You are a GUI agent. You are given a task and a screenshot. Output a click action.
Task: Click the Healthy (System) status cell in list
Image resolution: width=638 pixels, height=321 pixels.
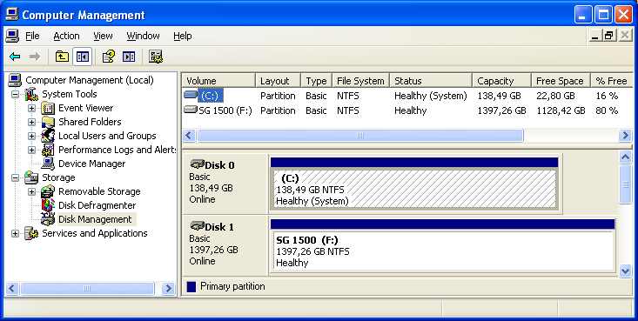coord(431,96)
